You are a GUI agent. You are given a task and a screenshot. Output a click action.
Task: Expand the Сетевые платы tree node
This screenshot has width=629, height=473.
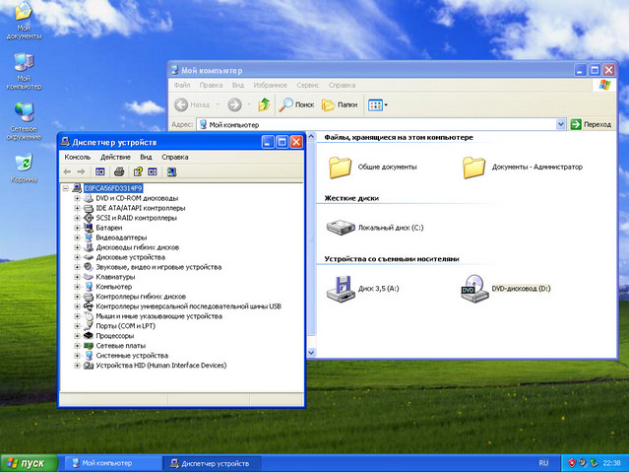point(77,346)
